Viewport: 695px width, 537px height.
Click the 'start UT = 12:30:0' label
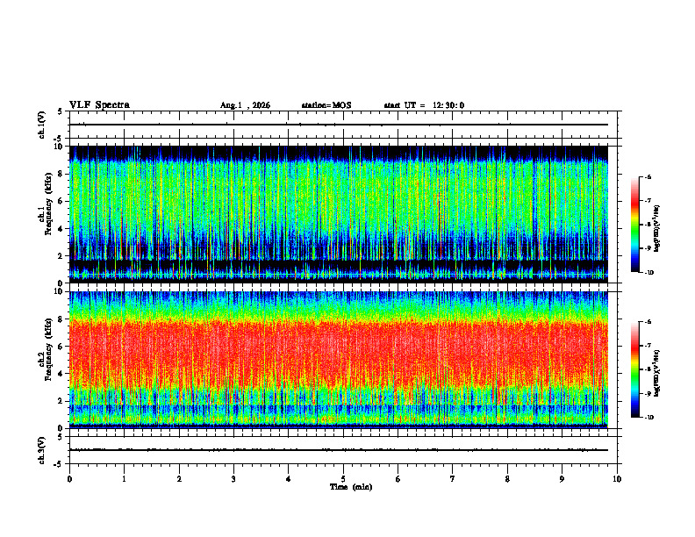pos(424,105)
